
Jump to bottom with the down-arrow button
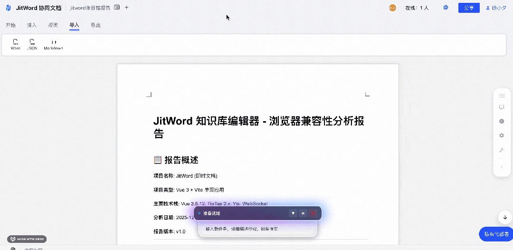(505, 217)
